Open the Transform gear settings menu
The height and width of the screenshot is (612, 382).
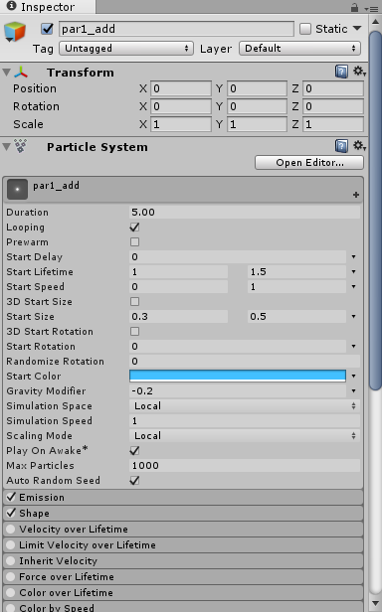point(359,72)
